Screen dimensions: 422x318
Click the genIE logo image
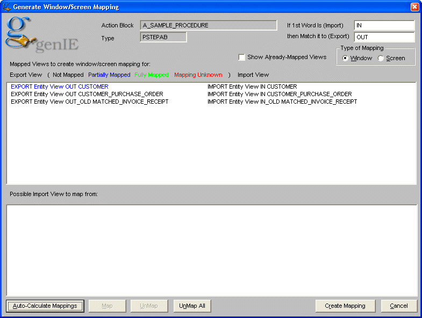pyautogui.click(x=33, y=35)
